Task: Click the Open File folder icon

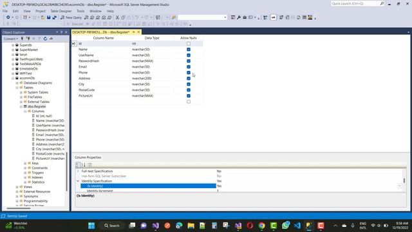Action: (42, 17)
